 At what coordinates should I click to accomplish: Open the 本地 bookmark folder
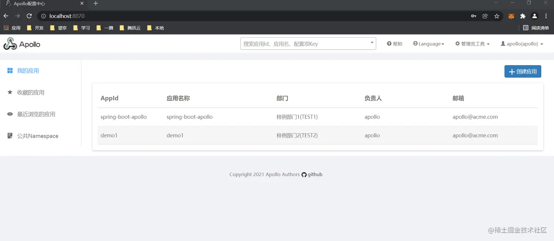(155, 28)
